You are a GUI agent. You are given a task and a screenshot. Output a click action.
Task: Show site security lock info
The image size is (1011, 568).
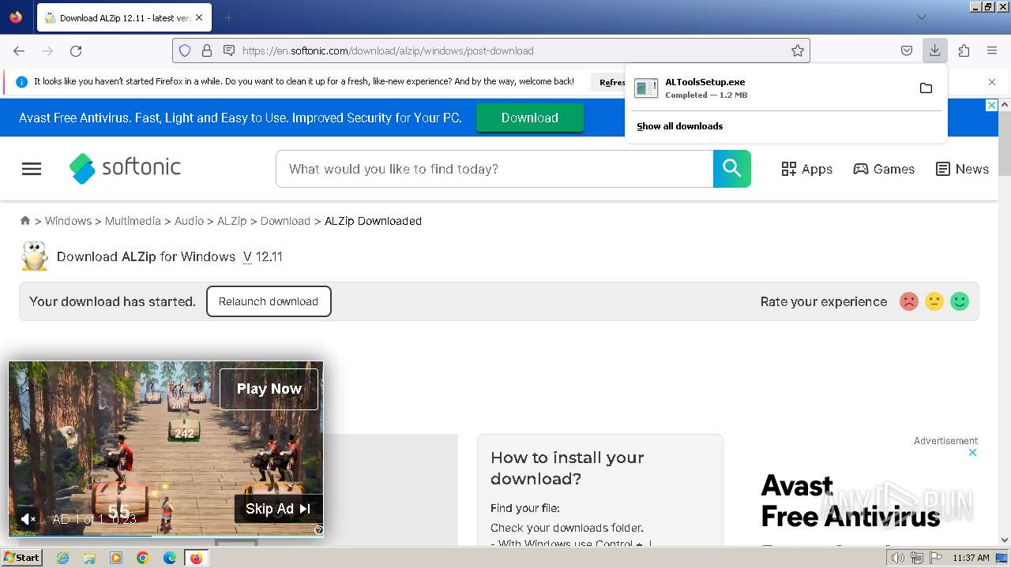click(x=207, y=50)
